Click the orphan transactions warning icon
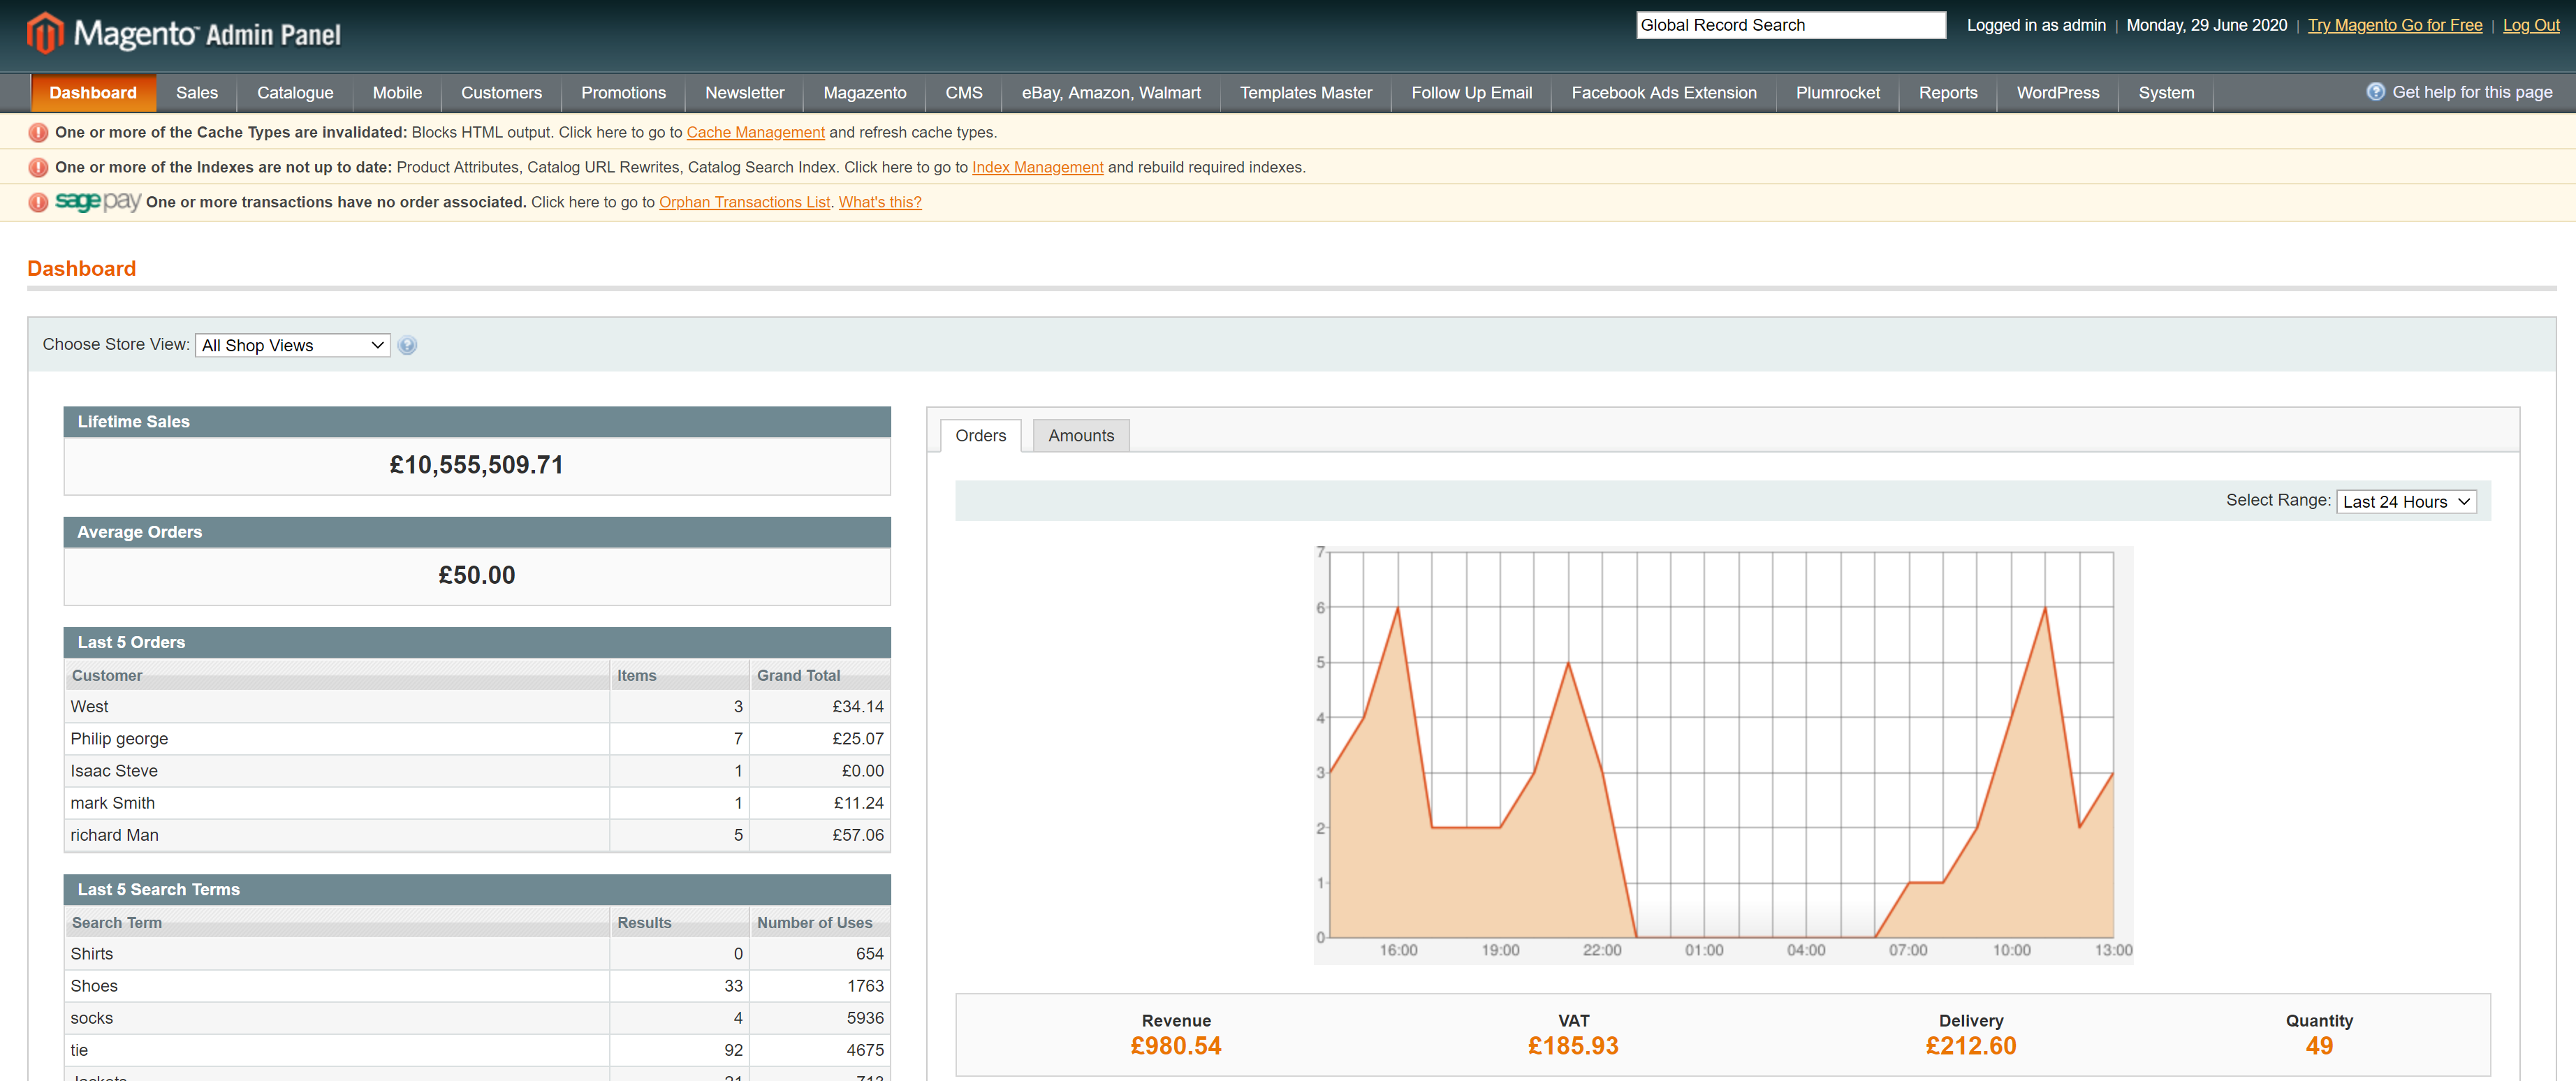 pyautogui.click(x=38, y=202)
